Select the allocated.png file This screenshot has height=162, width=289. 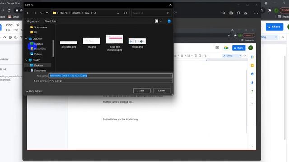[69, 45]
